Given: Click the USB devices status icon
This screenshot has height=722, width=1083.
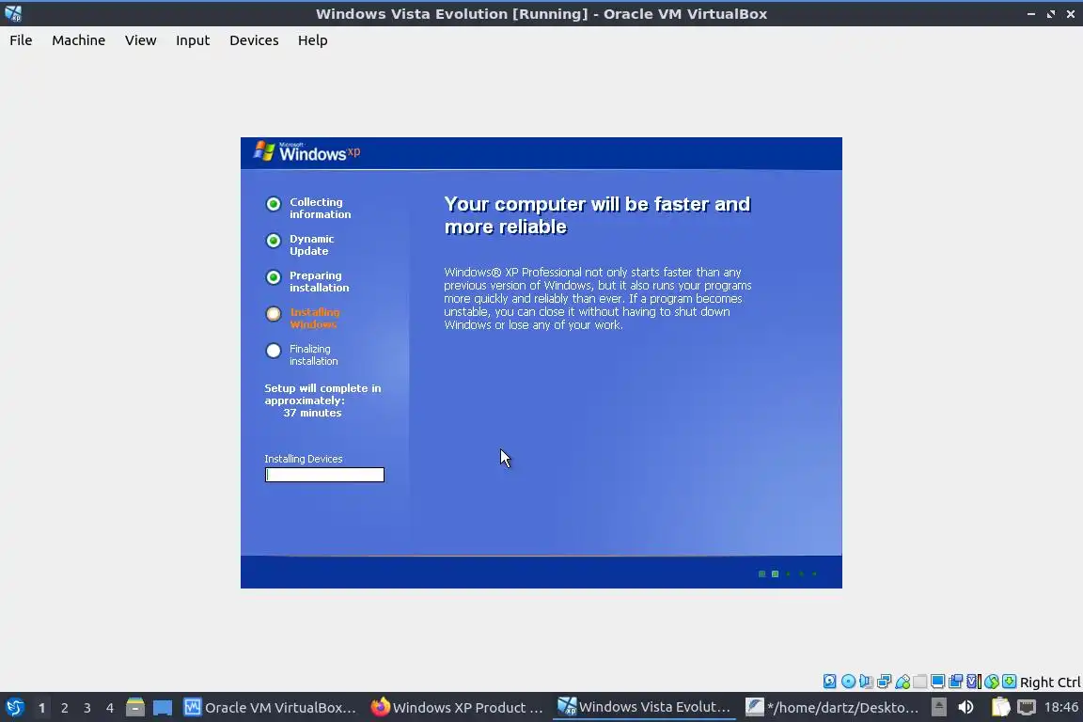Looking at the screenshot, I should tap(902, 682).
